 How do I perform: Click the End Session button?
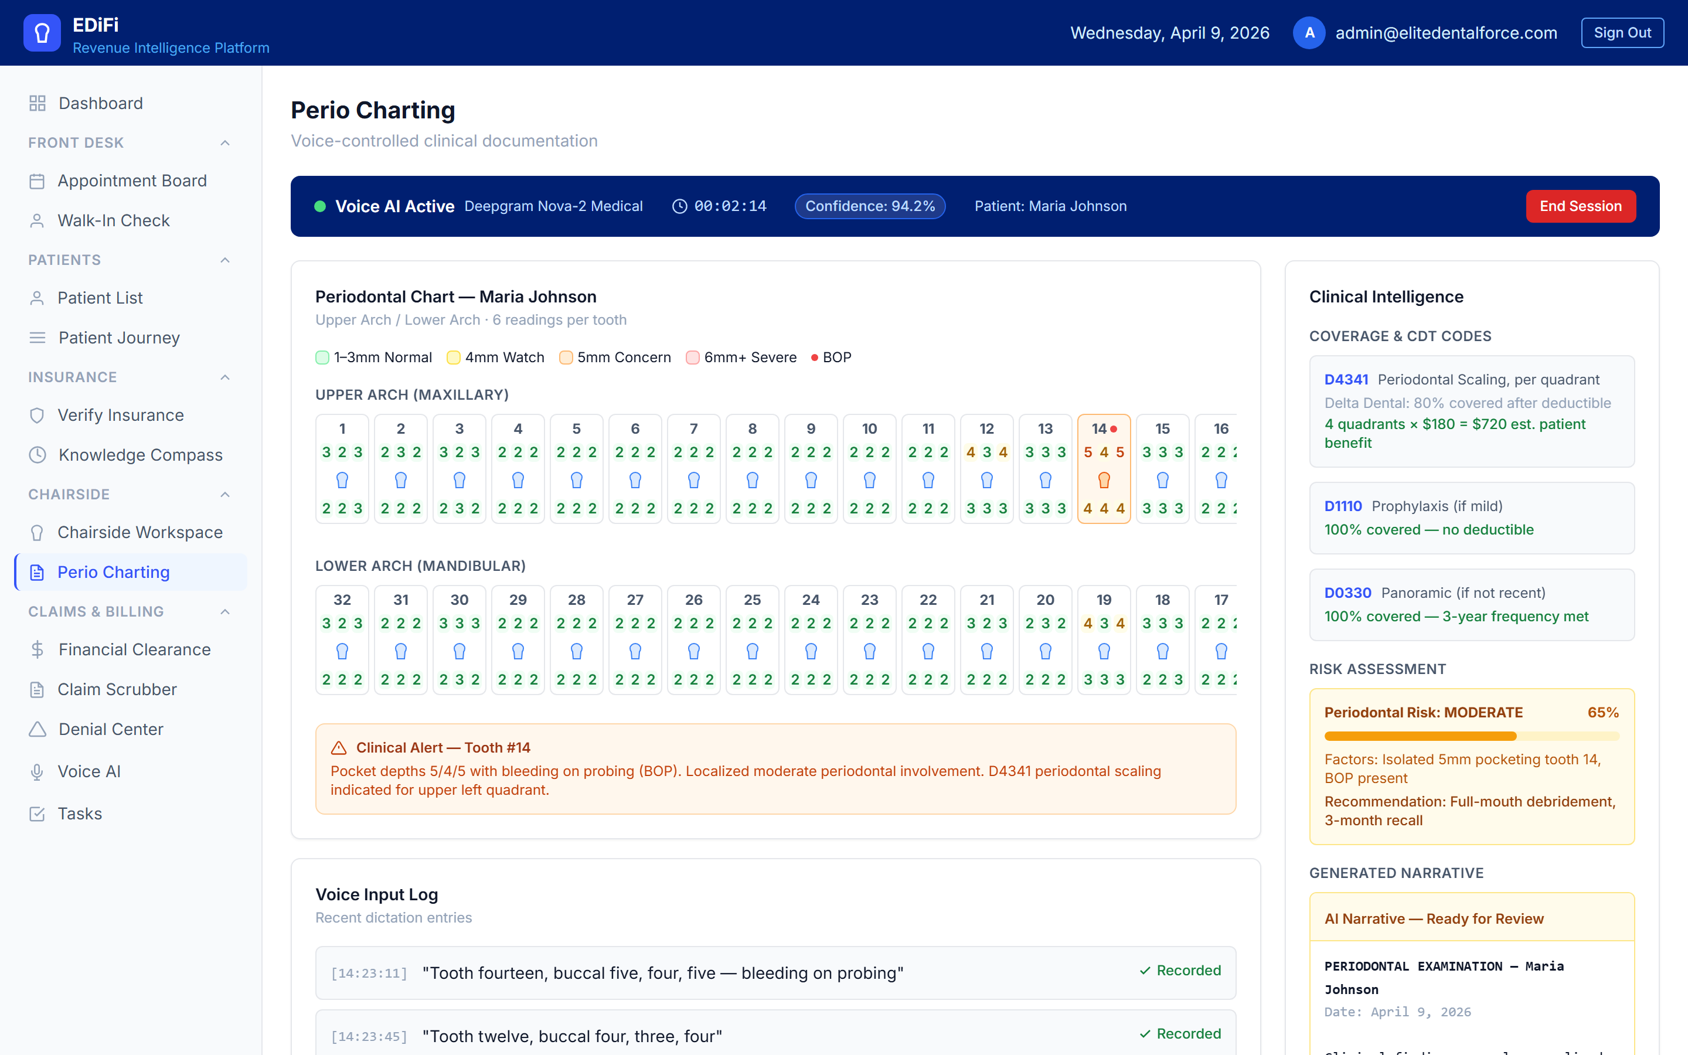point(1581,206)
